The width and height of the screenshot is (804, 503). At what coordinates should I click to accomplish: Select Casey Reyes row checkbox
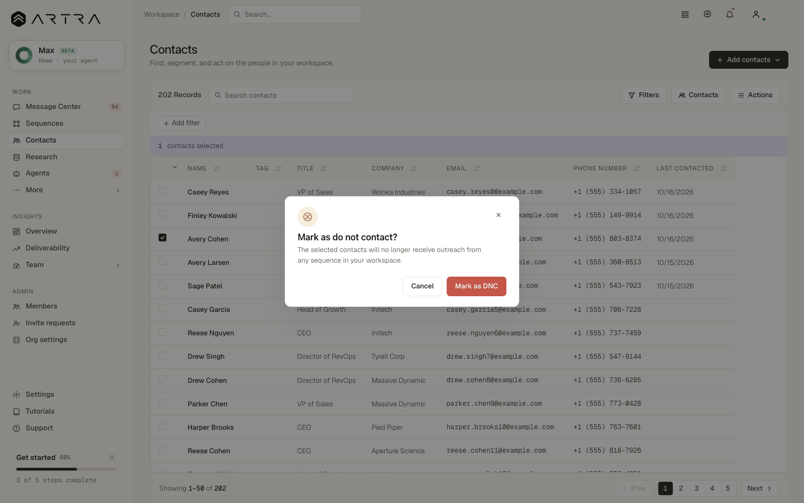tap(162, 191)
